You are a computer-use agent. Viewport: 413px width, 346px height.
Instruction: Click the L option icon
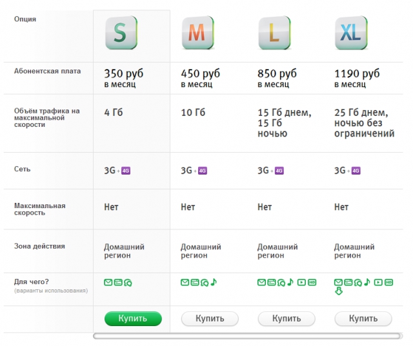click(274, 34)
